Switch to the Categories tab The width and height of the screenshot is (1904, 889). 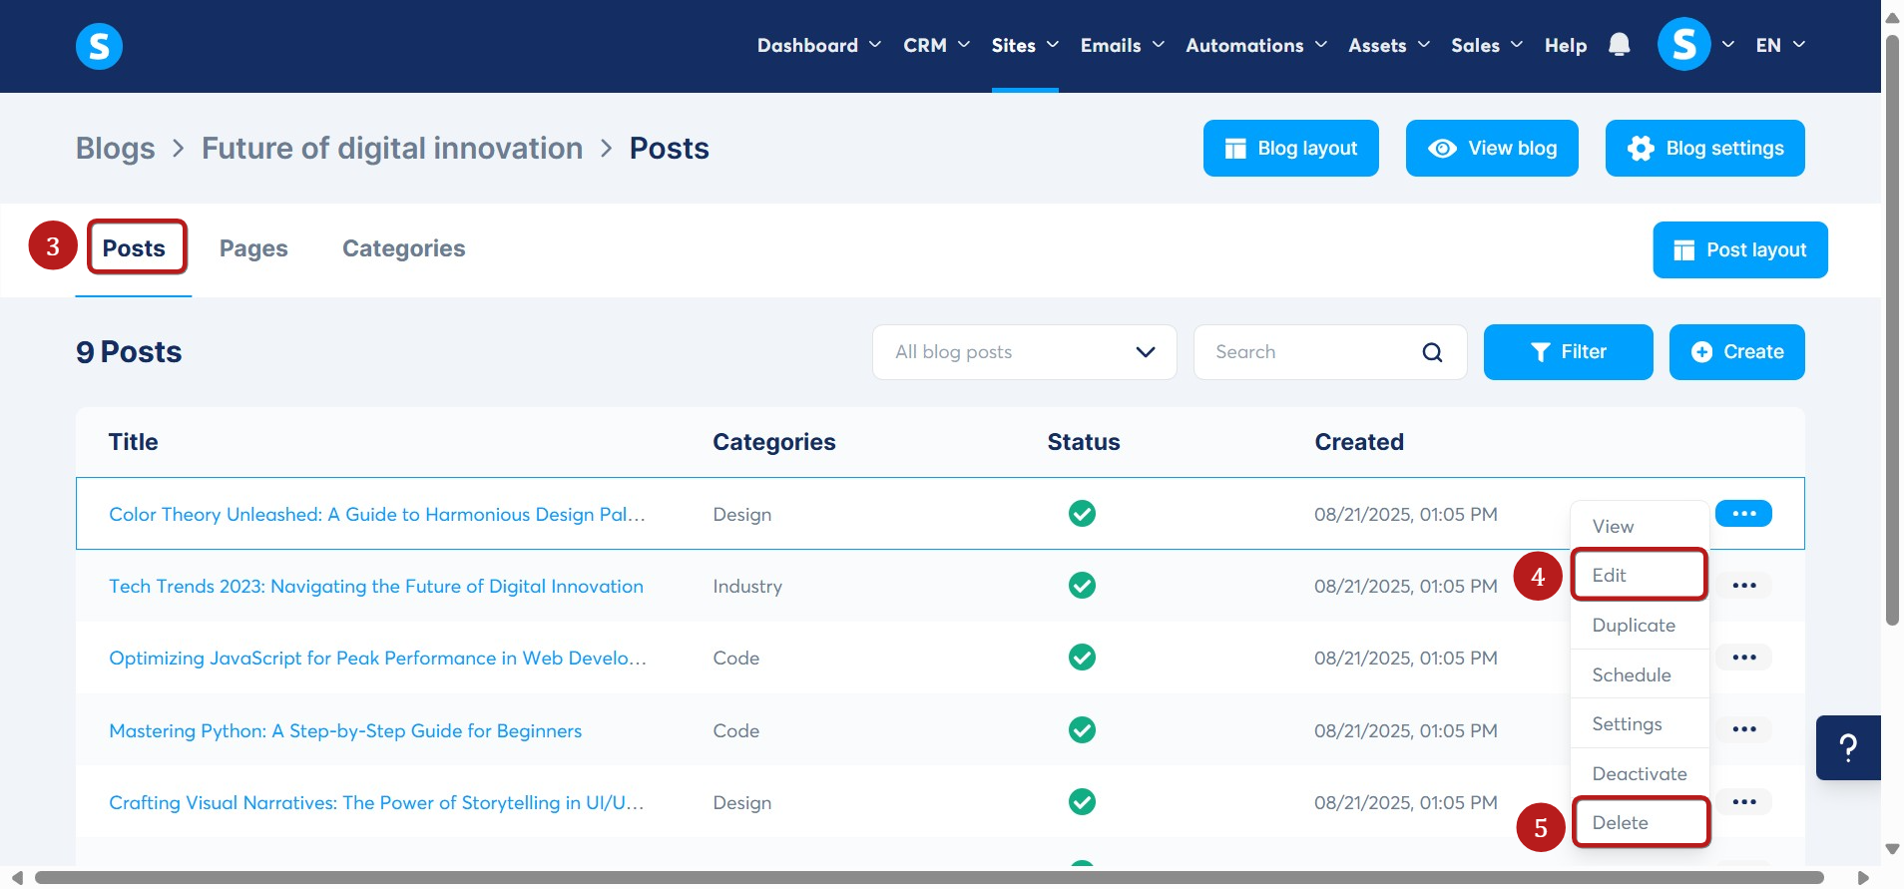click(x=403, y=248)
